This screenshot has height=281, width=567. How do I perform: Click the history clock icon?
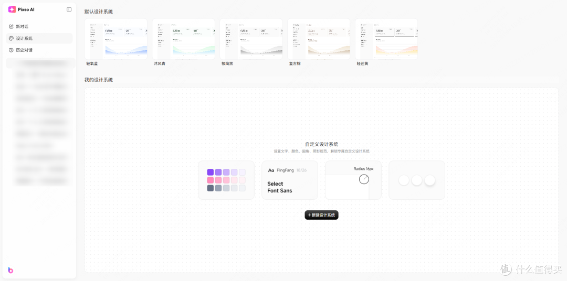click(11, 50)
